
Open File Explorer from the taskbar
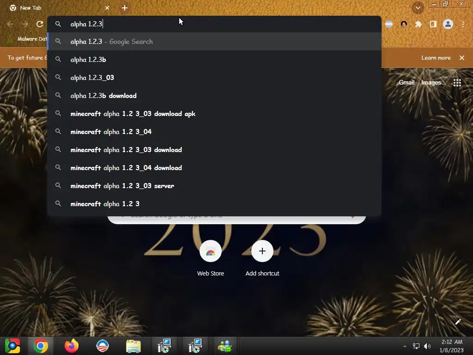(133, 346)
